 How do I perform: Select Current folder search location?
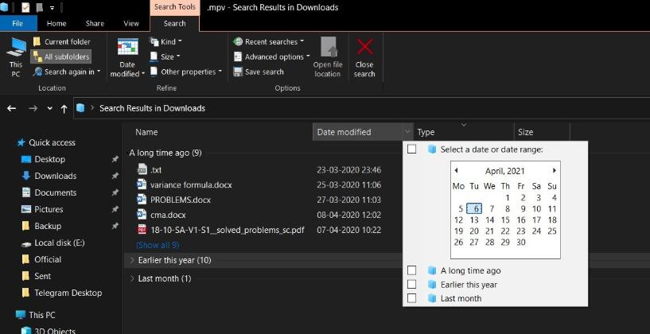pos(61,41)
